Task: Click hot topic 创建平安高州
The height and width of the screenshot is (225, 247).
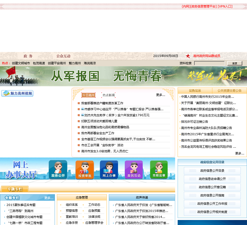Action: (x=57, y=63)
